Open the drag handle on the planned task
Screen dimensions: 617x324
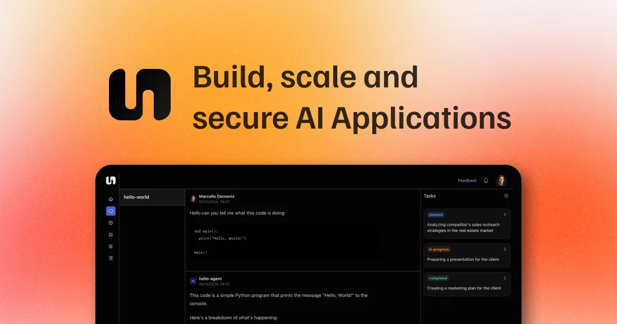click(505, 214)
